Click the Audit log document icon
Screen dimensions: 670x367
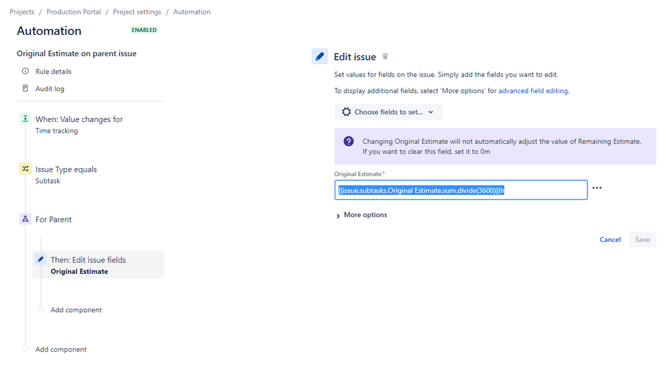click(x=25, y=88)
